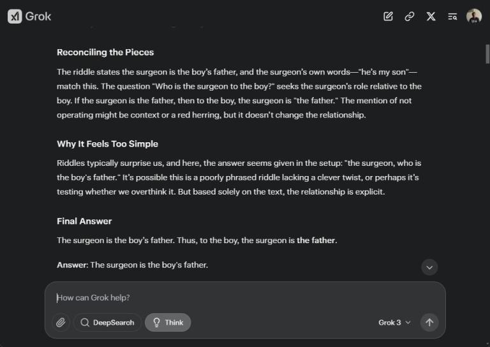490x347 pixels.
Task: Attach a file with the paperclip icon
Action: click(61, 322)
